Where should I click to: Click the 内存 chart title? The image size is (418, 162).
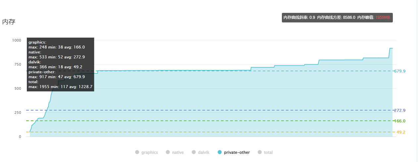(9, 22)
